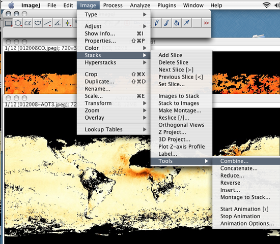Choose Rename from Image menu
This screenshot has height=244, width=280.
114,89
